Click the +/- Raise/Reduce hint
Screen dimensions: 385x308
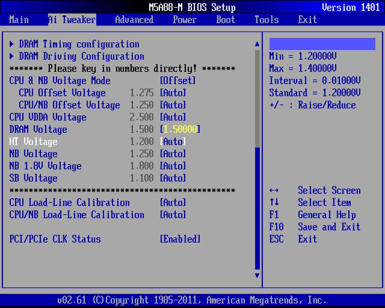(312, 105)
